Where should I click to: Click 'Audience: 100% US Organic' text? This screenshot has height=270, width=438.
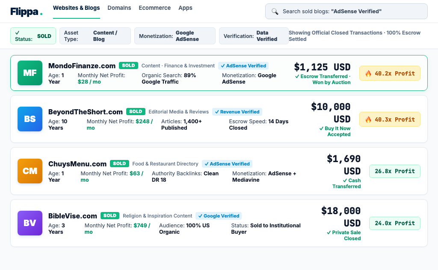(184, 229)
